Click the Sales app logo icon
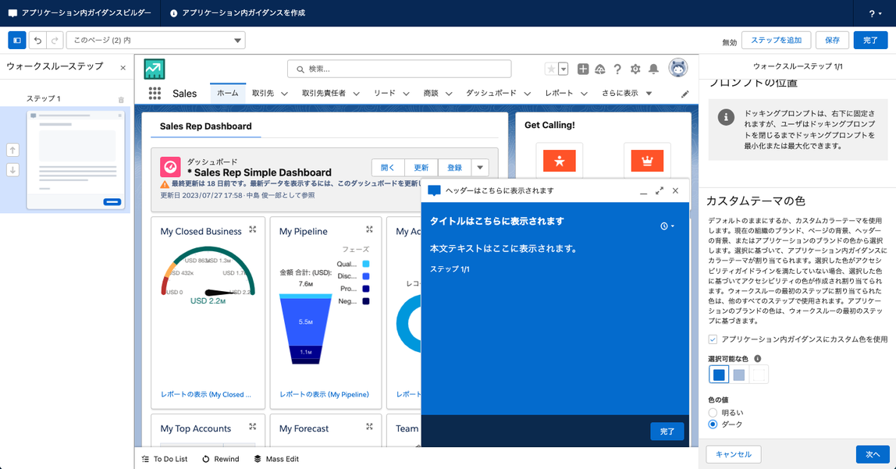This screenshot has height=469, width=896. click(155, 69)
